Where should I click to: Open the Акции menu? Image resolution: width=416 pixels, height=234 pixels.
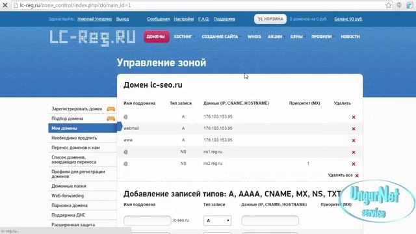pyautogui.click(x=275, y=36)
